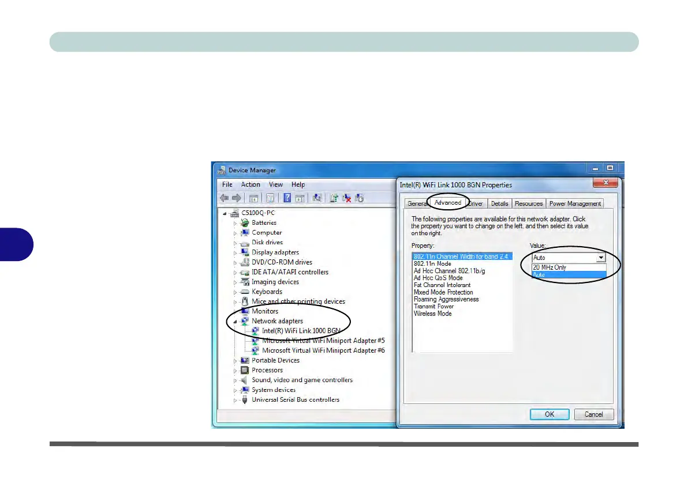Select Microsoft Virtual WiFi Miniport Adapter #6
The image size is (688, 483).
coord(323,350)
